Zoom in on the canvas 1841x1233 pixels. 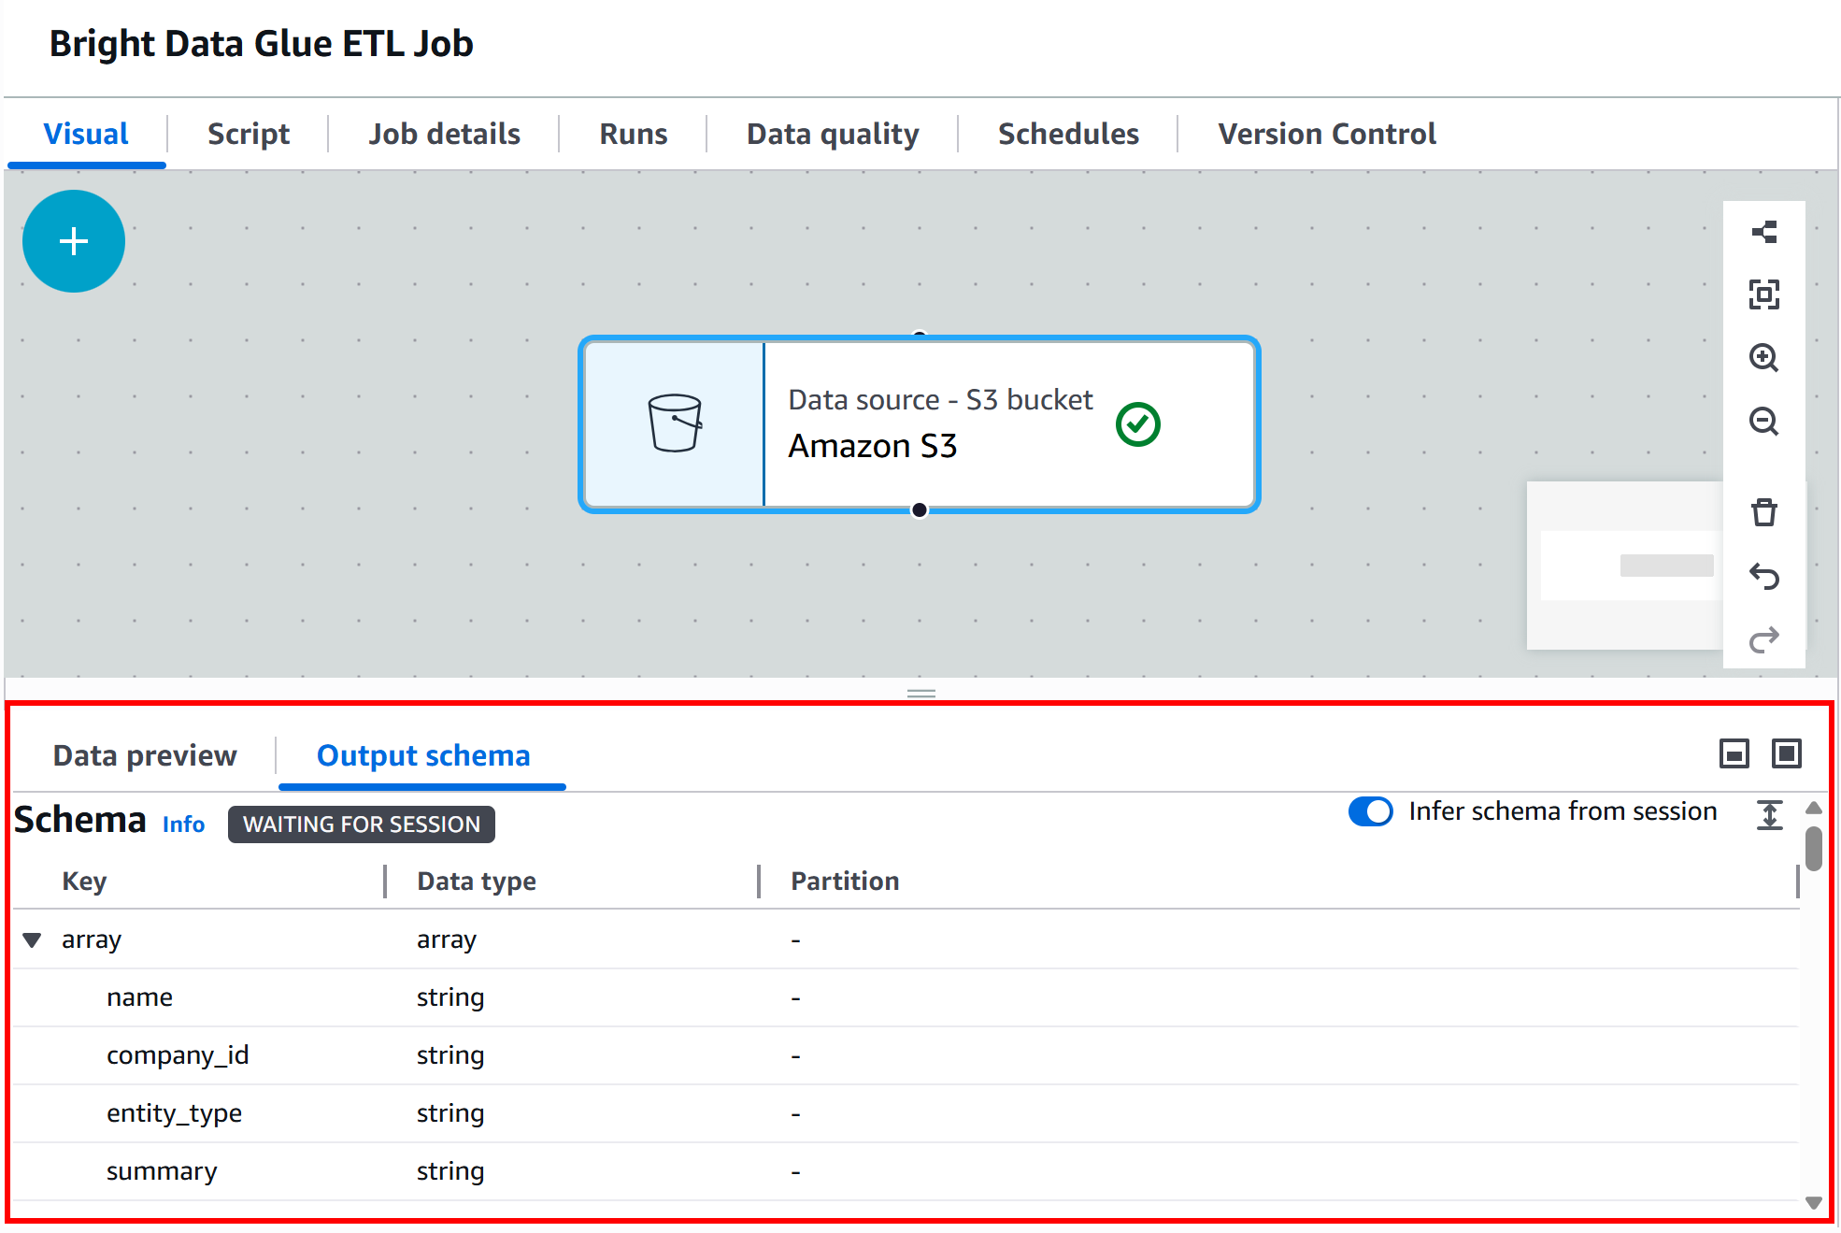(1763, 357)
